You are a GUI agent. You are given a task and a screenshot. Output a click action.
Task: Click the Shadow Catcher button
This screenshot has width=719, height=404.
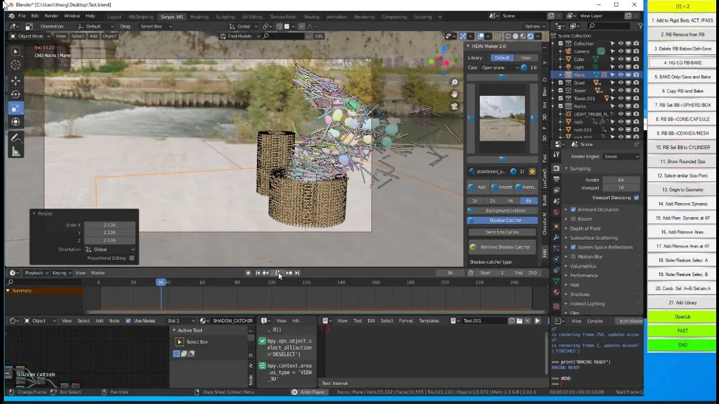coord(502,221)
